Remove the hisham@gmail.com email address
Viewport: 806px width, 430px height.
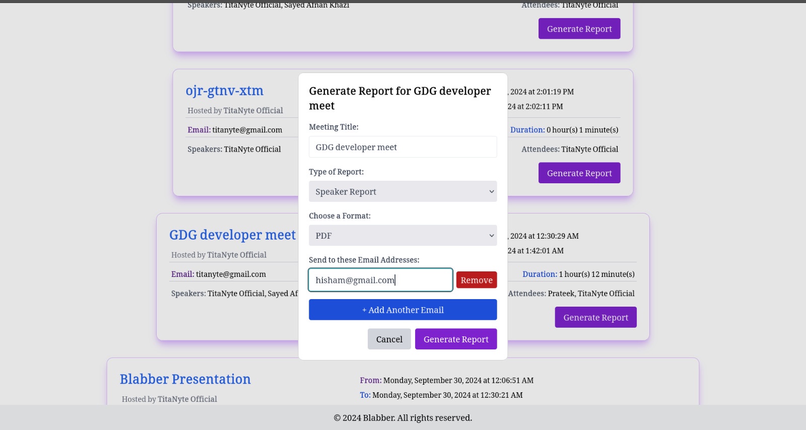477,280
